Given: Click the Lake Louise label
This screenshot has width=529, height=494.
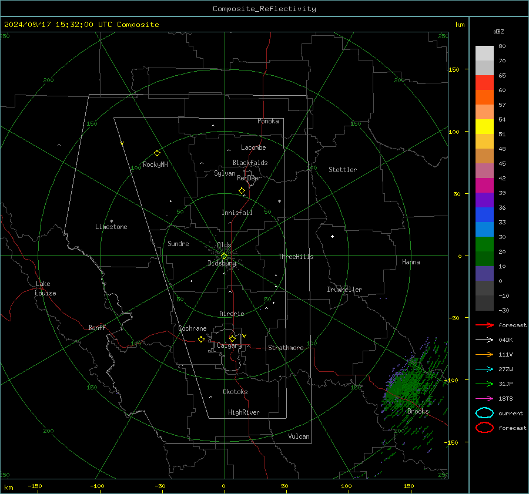Looking at the screenshot, I should pyautogui.click(x=45, y=288).
